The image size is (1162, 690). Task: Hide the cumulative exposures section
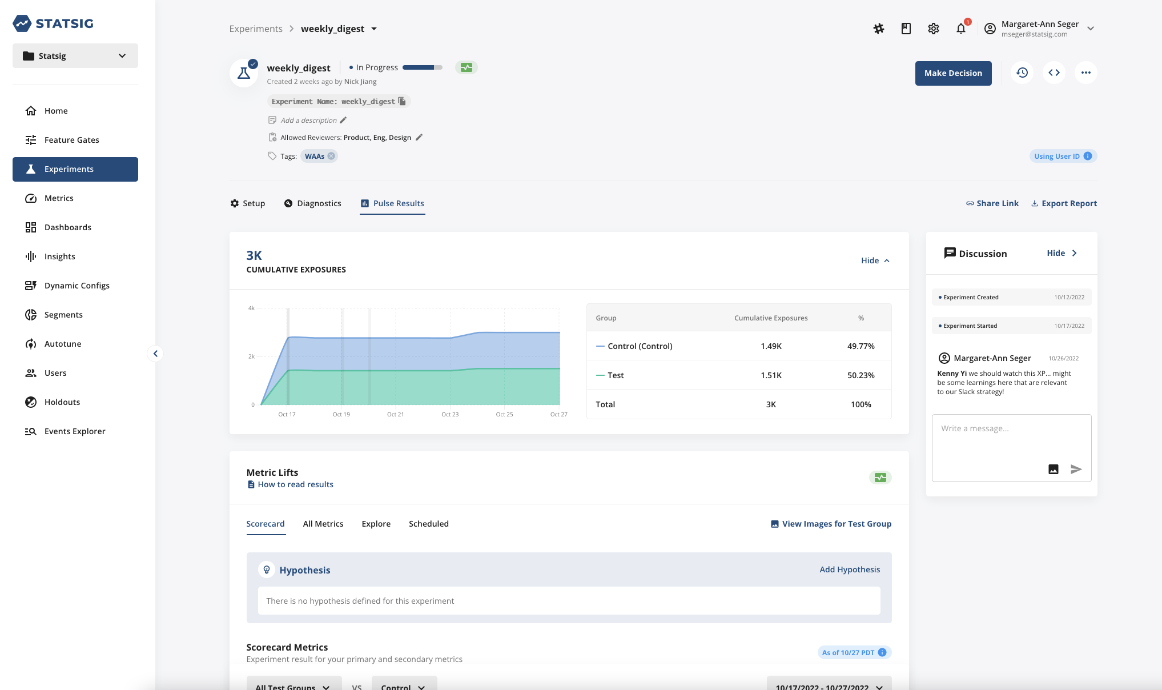pos(875,260)
